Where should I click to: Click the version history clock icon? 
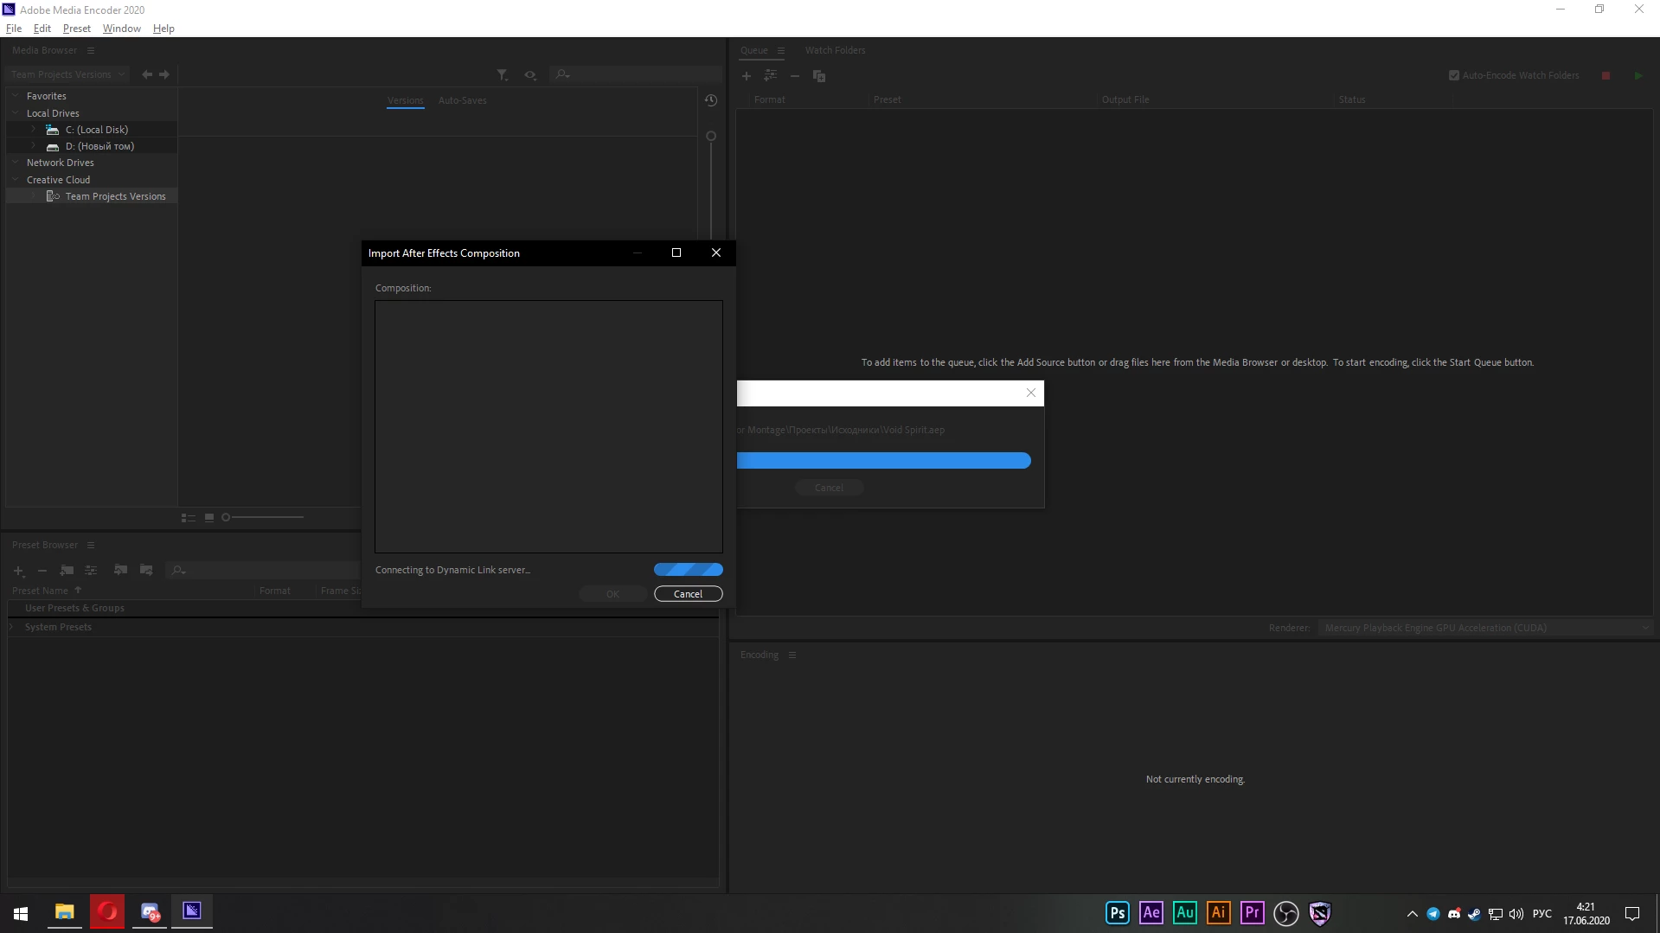[711, 100]
